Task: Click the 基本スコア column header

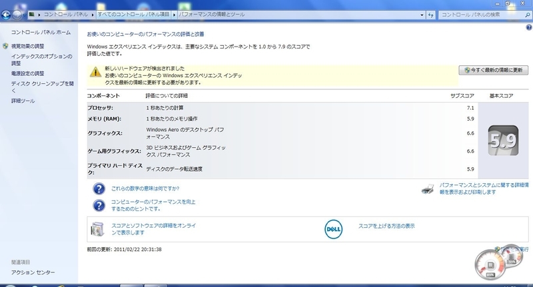Action: pos(502,96)
